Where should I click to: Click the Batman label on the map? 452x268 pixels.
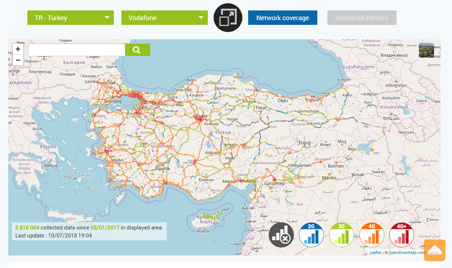pos(336,166)
